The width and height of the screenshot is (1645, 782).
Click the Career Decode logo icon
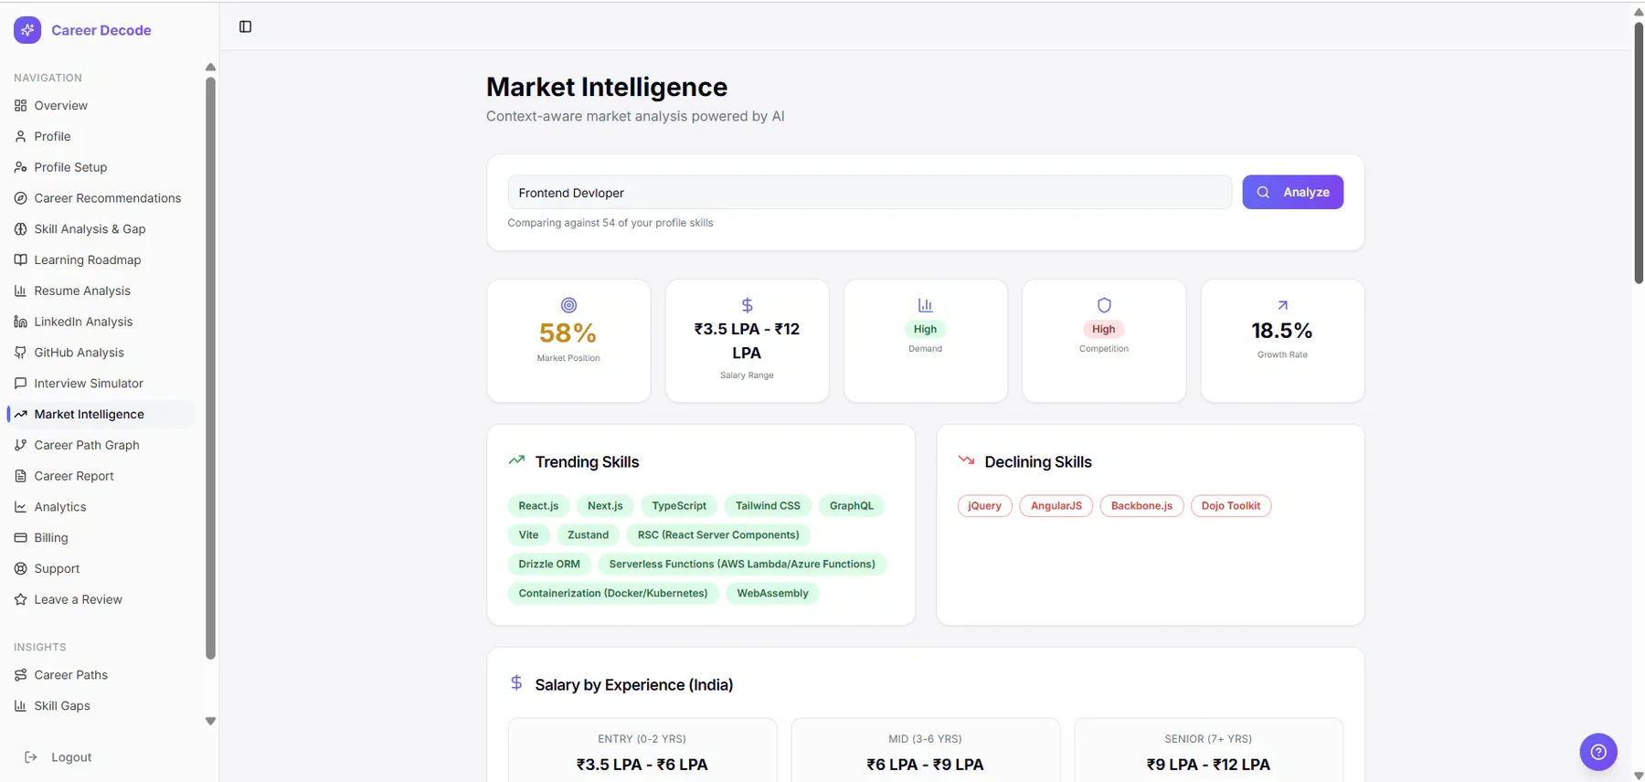pos(27,30)
